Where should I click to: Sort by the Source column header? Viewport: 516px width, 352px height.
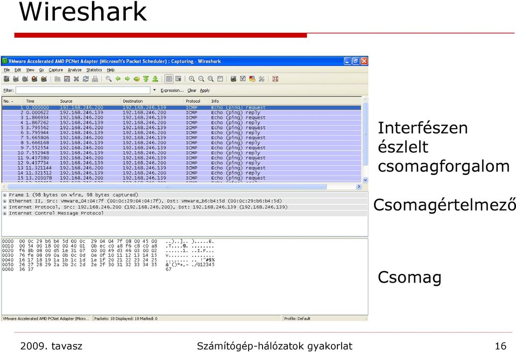tap(89, 101)
